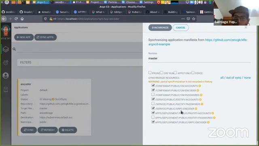Viewport: 259px width, 146px height.
Task: Check /SERVICE/PUBLIC/FASTIFY-PASSWORDS resource
Action: pos(153,104)
